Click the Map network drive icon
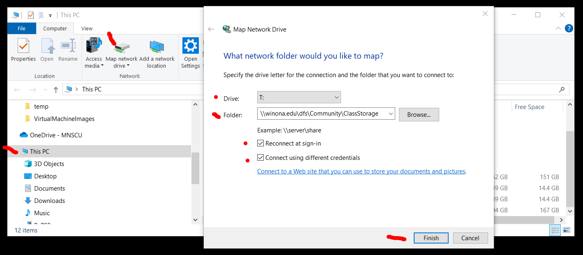The width and height of the screenshot is (583, 255). 122,48
